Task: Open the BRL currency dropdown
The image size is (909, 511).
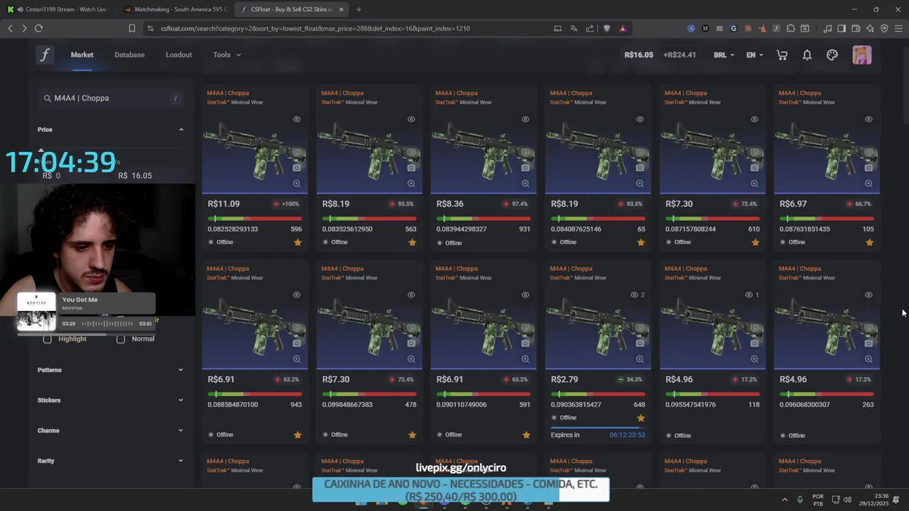Action: pyautogui.click(x=724, y=55)
